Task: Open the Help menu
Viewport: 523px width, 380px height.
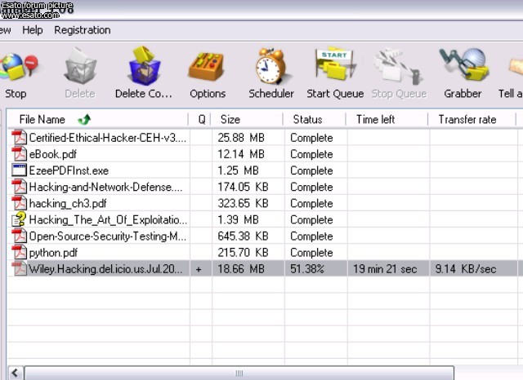Action: [x=33, y=30]
